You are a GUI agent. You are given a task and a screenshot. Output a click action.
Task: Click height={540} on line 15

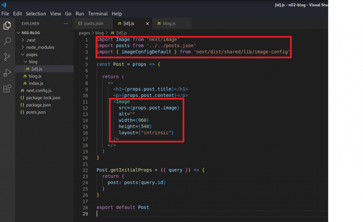[135, 127]
